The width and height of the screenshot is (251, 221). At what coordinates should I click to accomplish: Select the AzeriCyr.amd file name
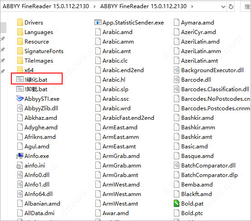click(198, 32)
